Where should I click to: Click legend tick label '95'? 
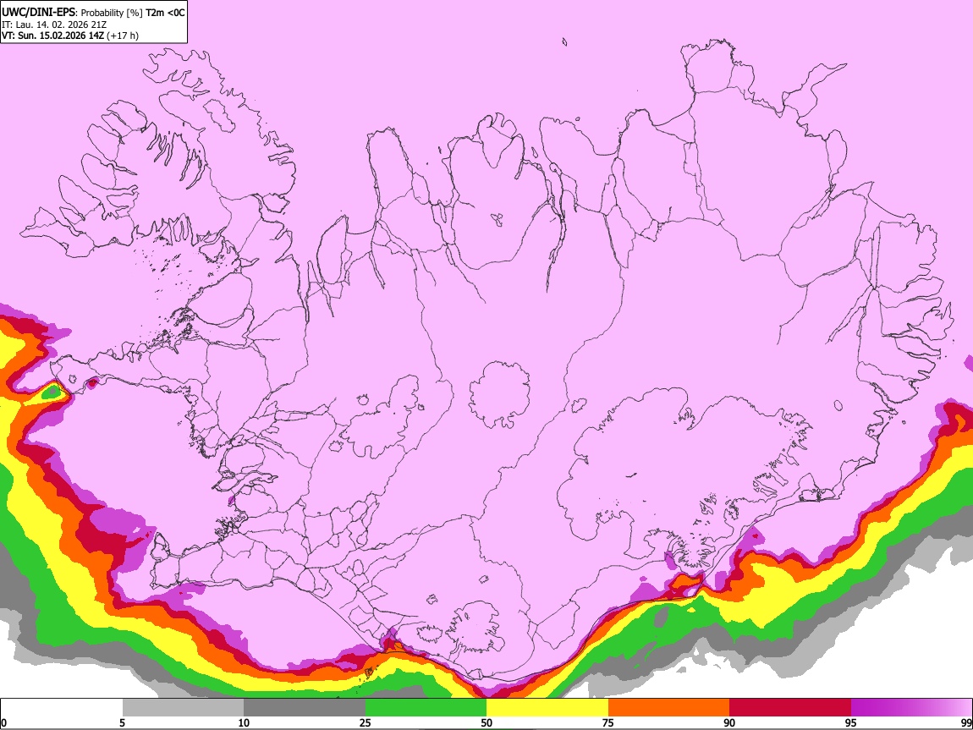[x=851, y=722]
